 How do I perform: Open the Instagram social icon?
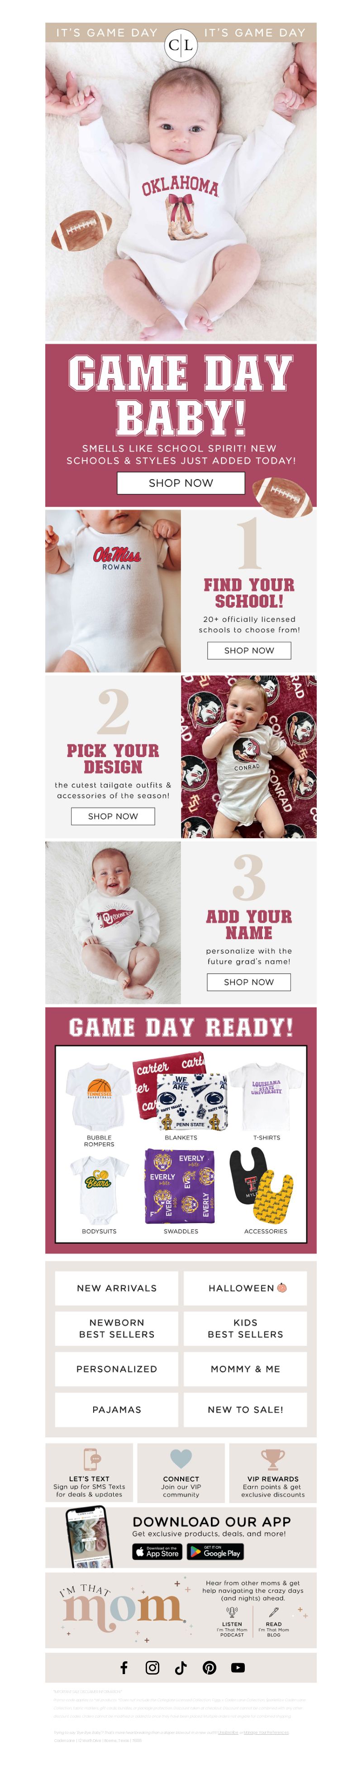click(x=152, y=1667)
